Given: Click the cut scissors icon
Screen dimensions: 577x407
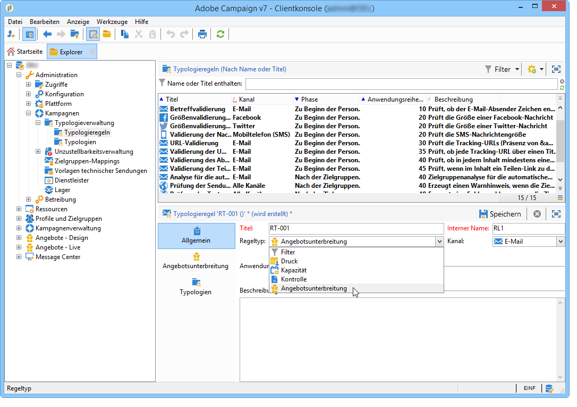Looking at the screenshot, I should pyautogui.click(x=139, y=35).
